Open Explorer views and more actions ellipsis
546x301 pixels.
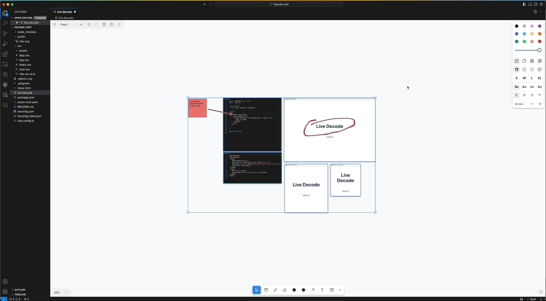click(45, 12)
